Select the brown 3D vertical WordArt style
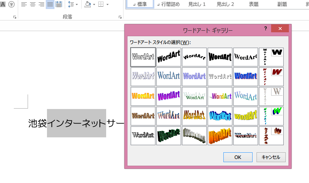309x183 pixels. tap(272, 136)
